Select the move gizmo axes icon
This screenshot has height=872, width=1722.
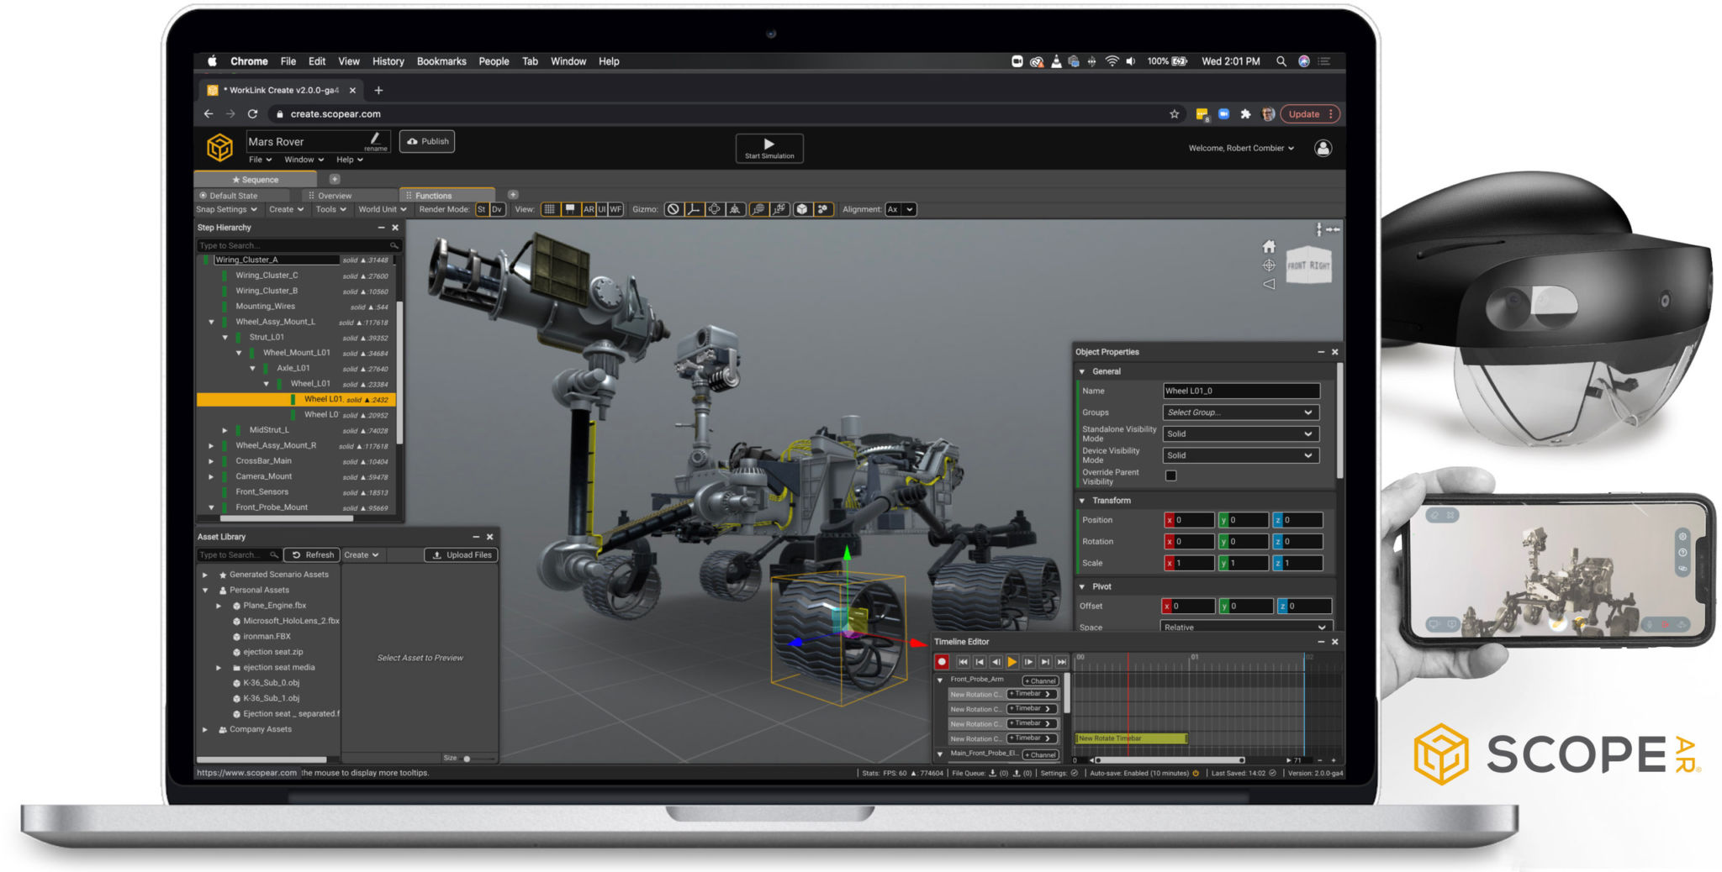click(693, 209)
